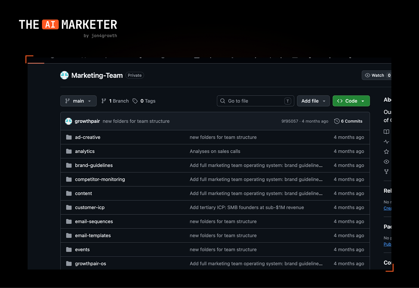The height and width of the screenshot is (288, 419).
Task: Click the folder icon beside customer-icp
Action: pyautogui.click(x=69, y=207)
